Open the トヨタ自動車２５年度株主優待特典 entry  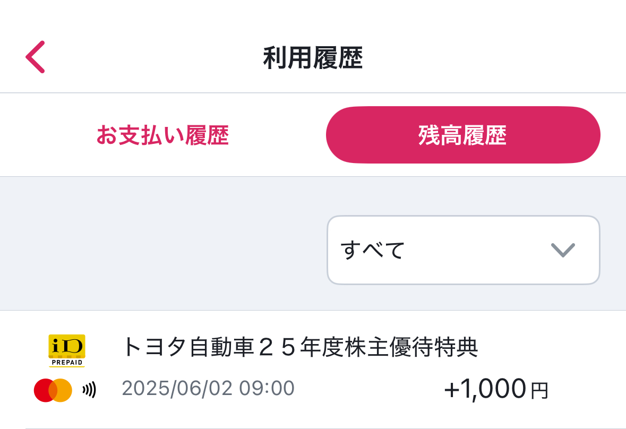coord(300,347)
